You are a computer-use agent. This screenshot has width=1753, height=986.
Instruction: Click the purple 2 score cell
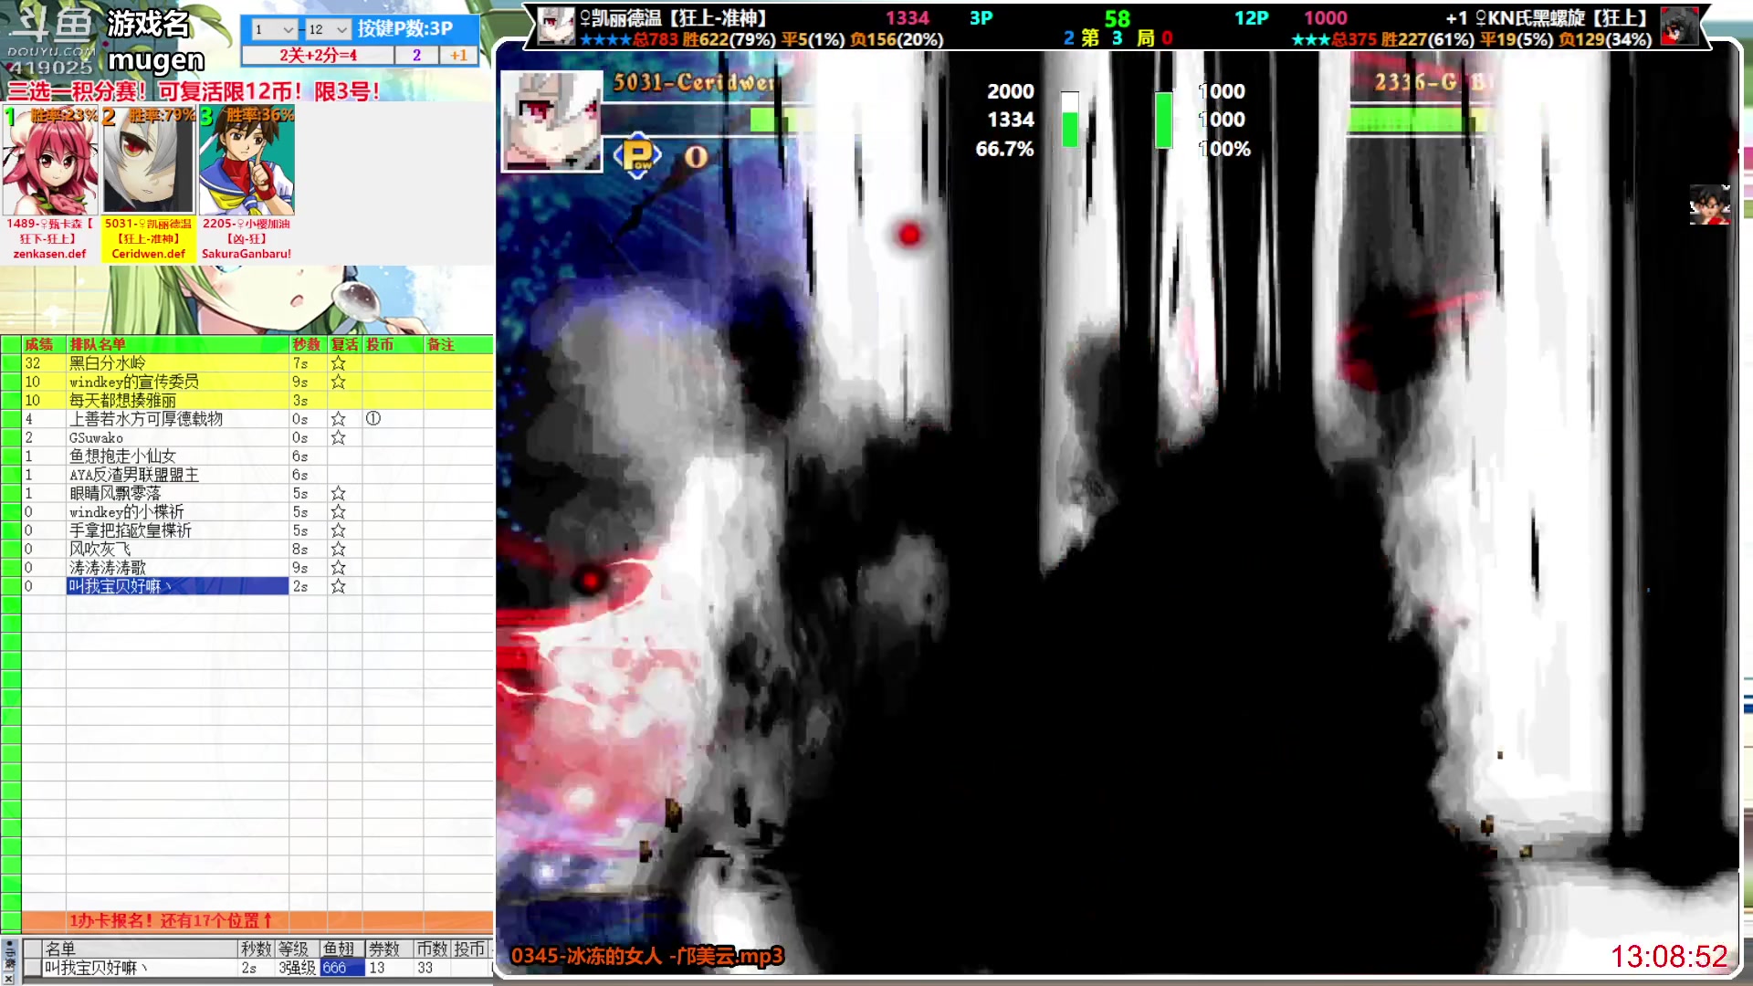pos(416,56)
